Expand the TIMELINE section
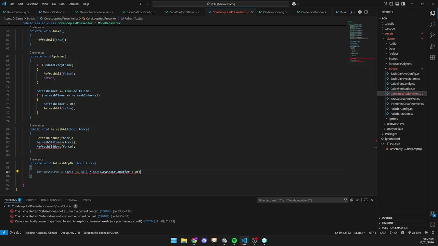 point(402,223)
